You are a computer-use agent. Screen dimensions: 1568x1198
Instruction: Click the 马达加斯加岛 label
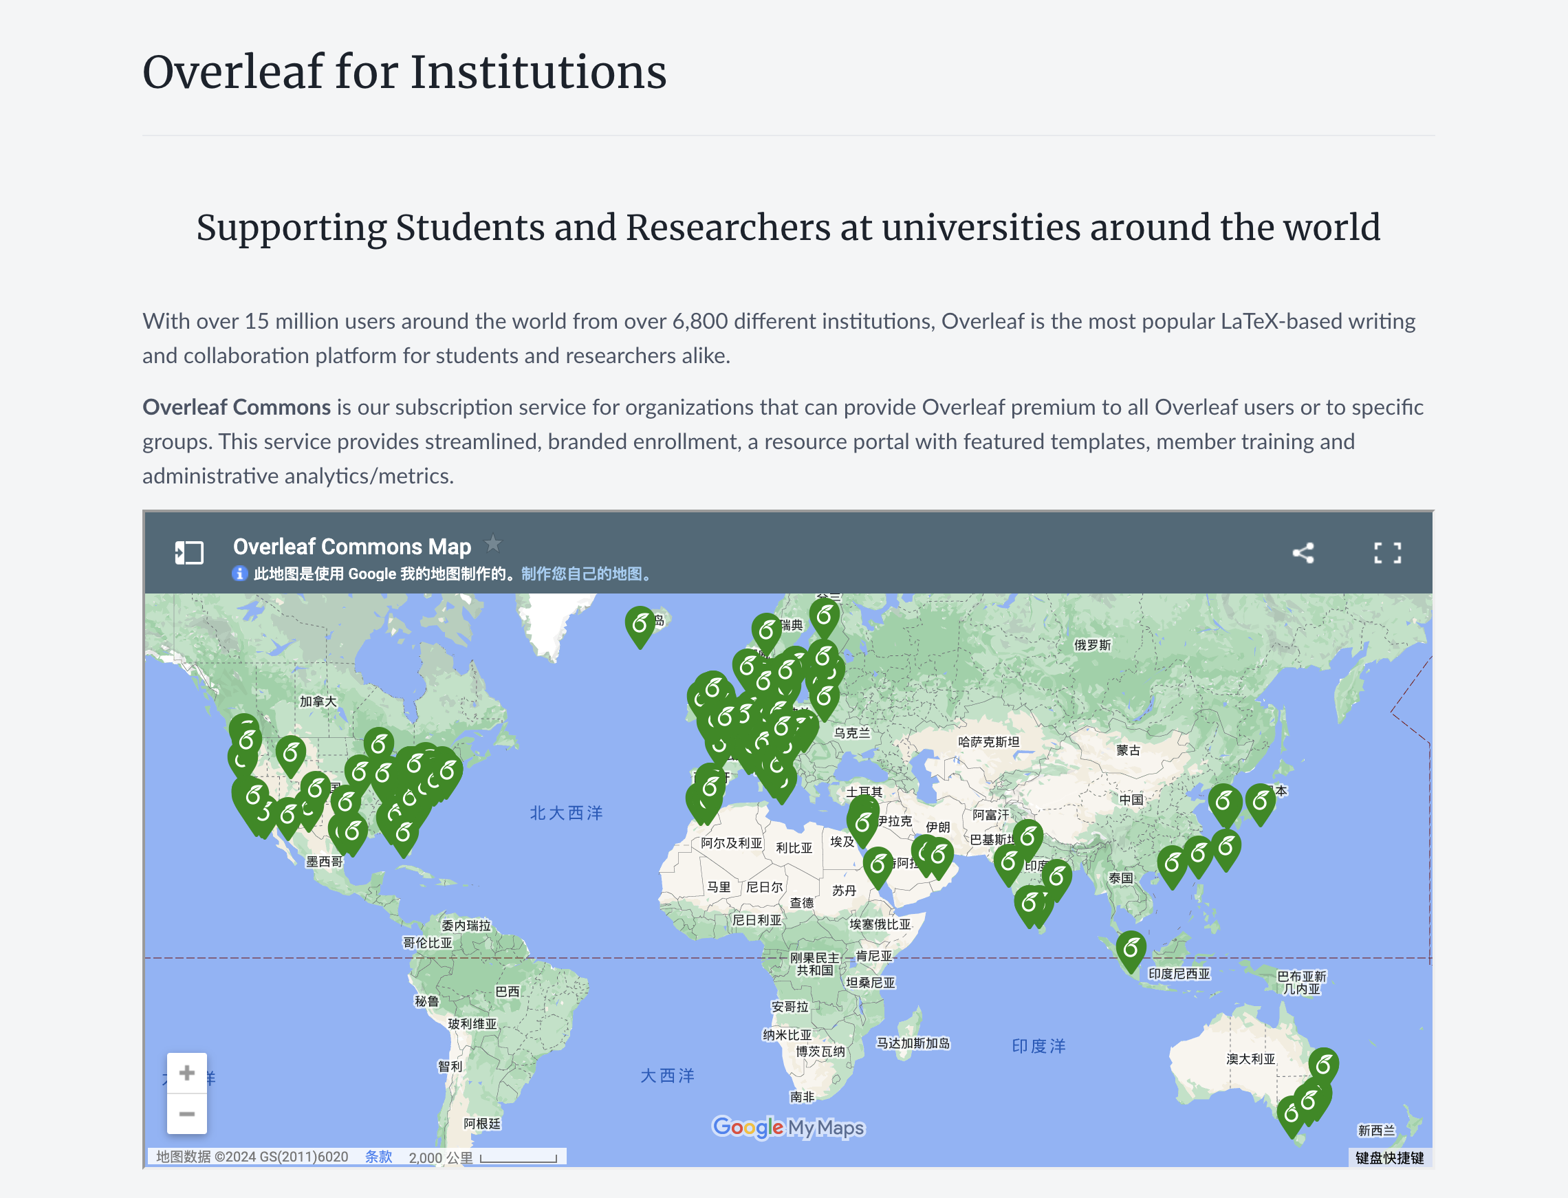pos(913,1043)
